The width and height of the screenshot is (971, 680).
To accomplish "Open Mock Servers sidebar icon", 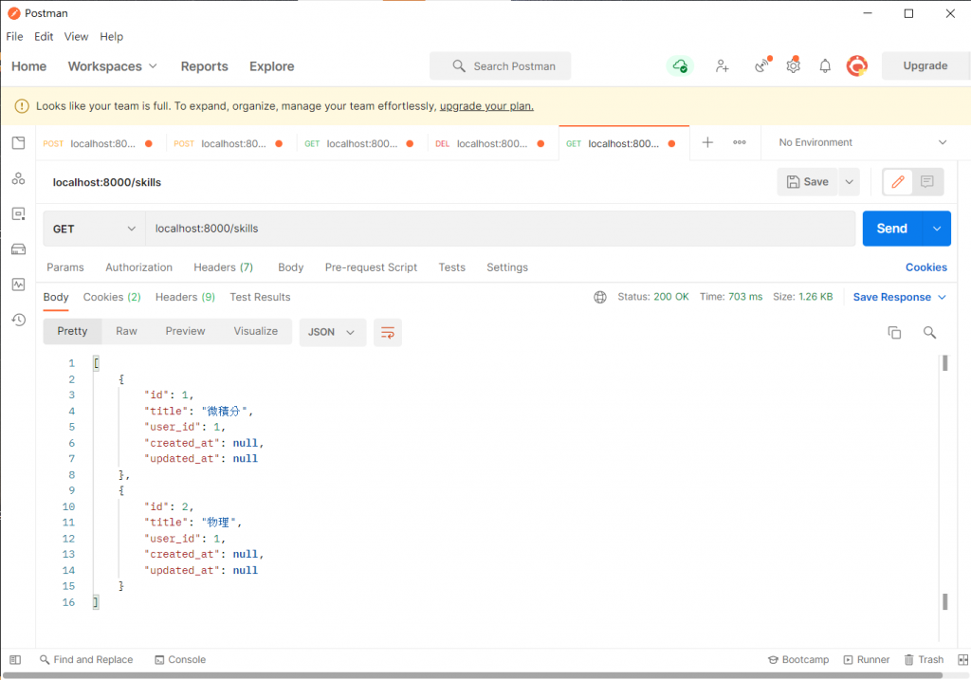I will point(19,249).
